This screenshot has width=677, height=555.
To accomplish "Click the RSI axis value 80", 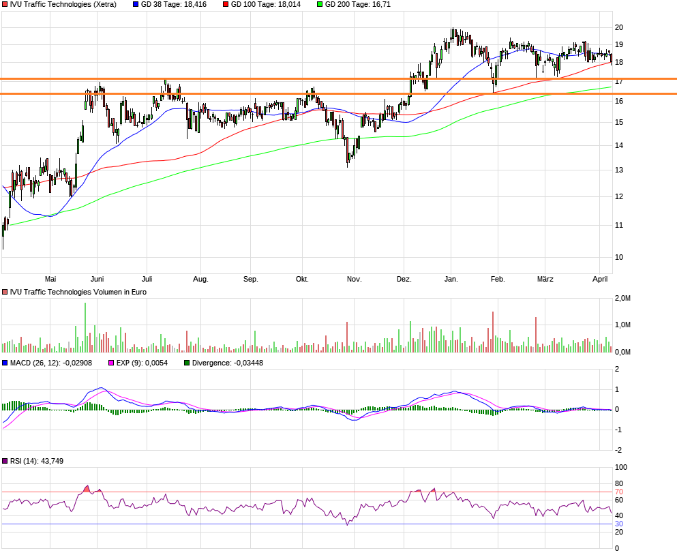I will point(619,483).
